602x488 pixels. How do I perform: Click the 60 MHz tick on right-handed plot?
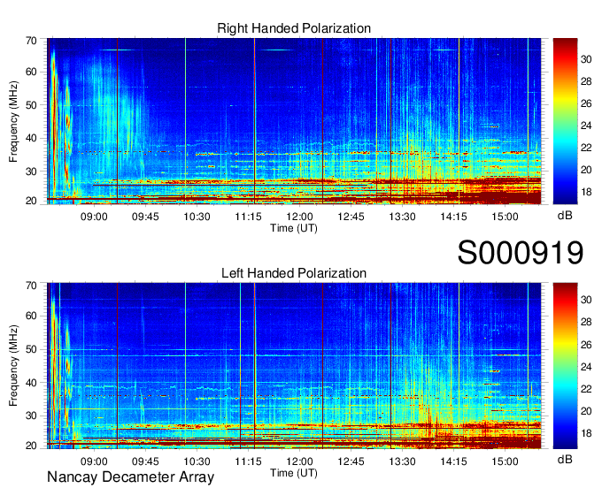(x=31, y=72)
